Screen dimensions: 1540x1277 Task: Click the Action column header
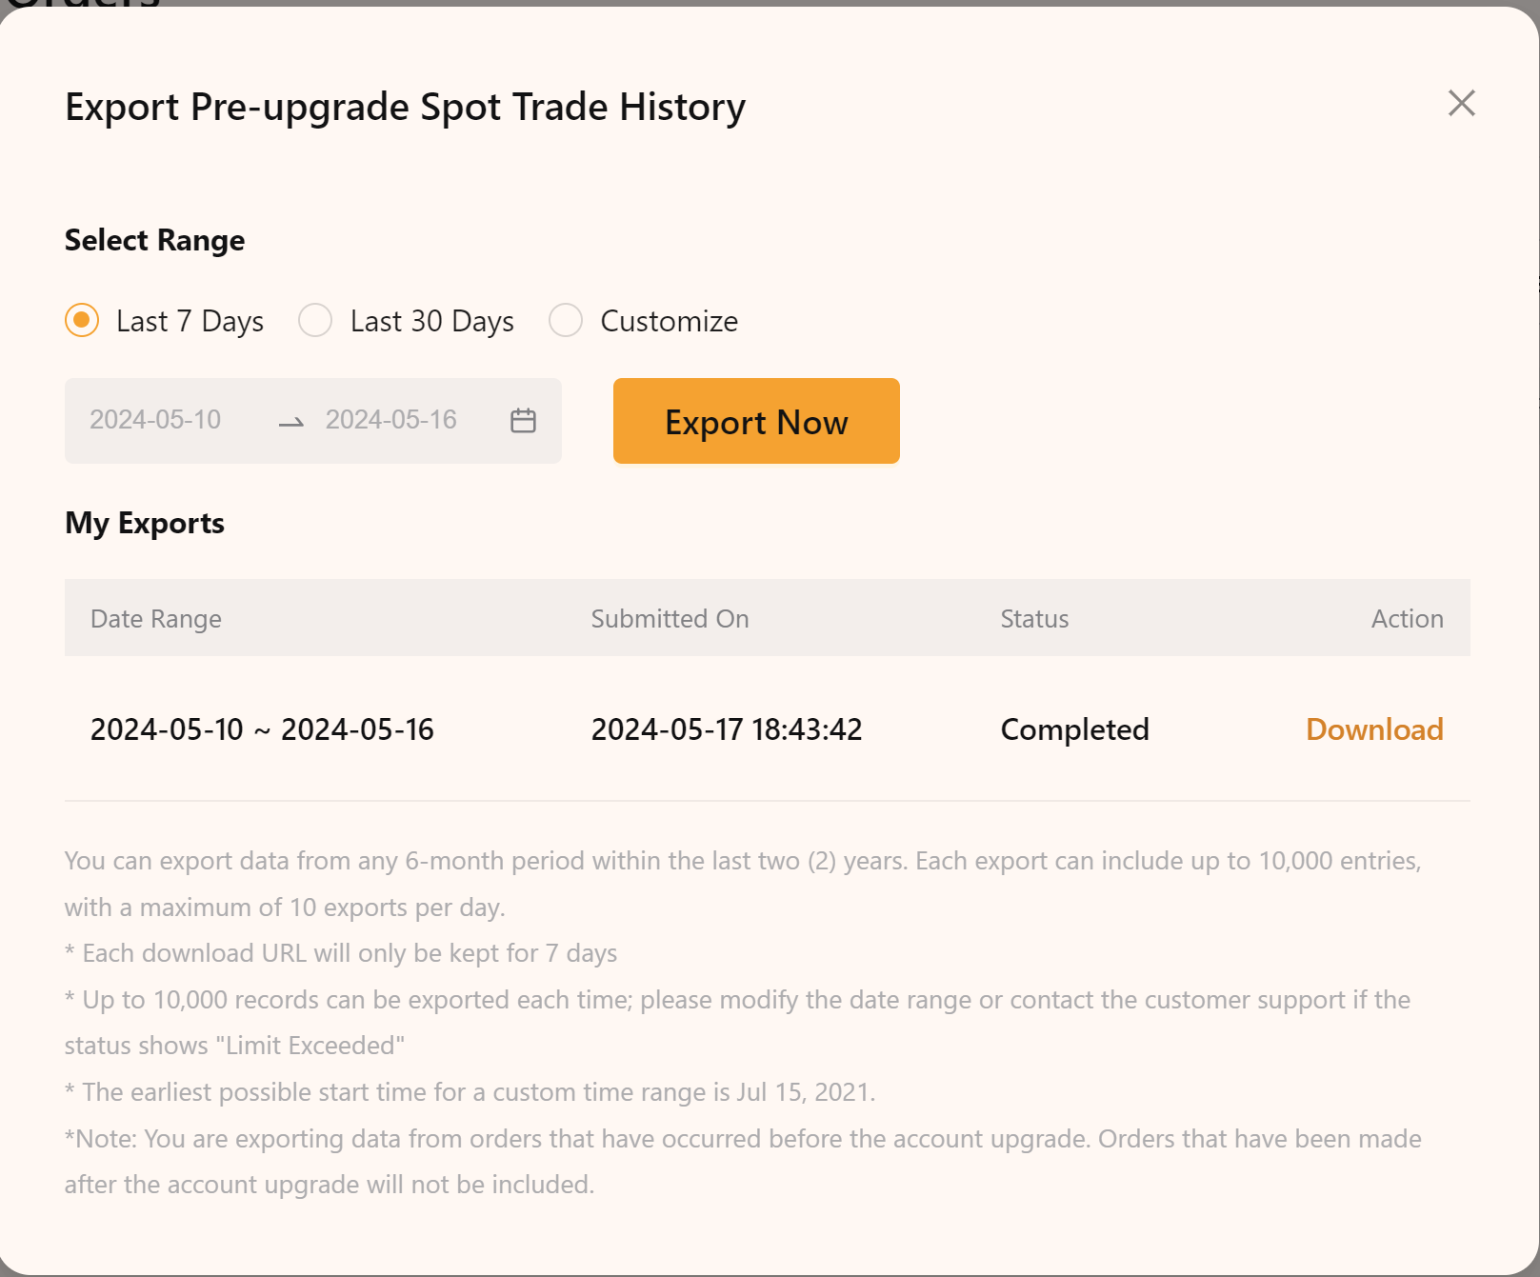click(x=1408, y=618)
